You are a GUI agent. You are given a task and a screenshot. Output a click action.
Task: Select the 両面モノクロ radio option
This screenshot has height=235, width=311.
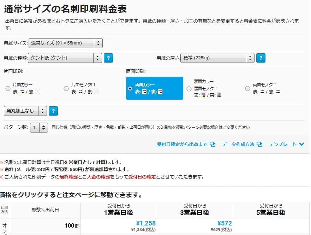pos(247,88)
